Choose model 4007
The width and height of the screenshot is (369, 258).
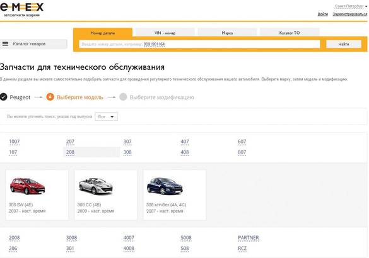(129, 238)
